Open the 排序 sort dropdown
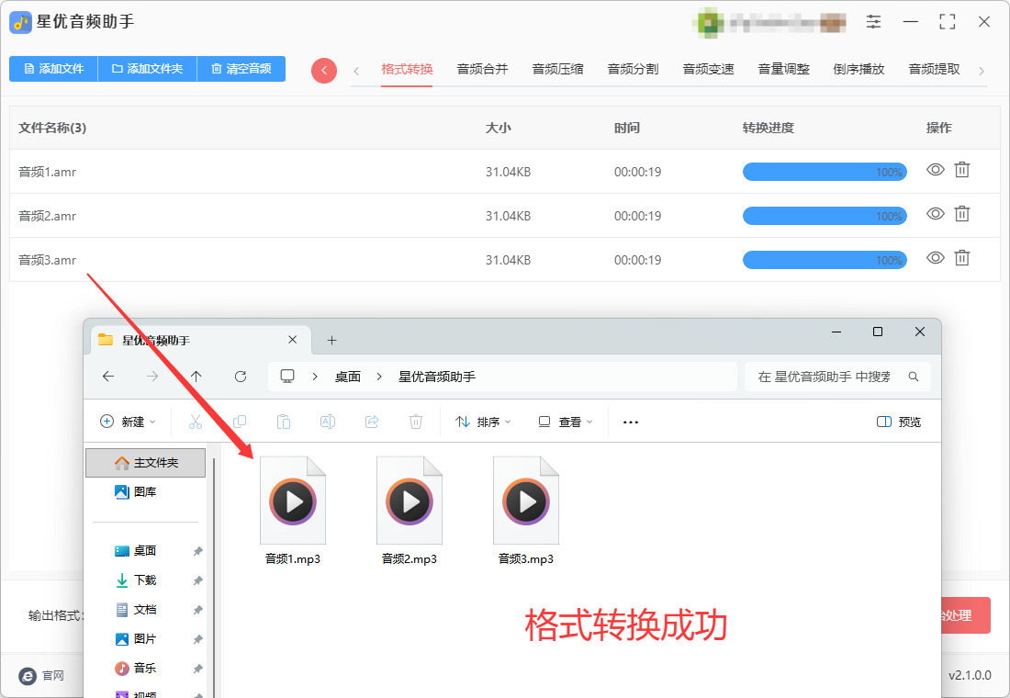 483,422
